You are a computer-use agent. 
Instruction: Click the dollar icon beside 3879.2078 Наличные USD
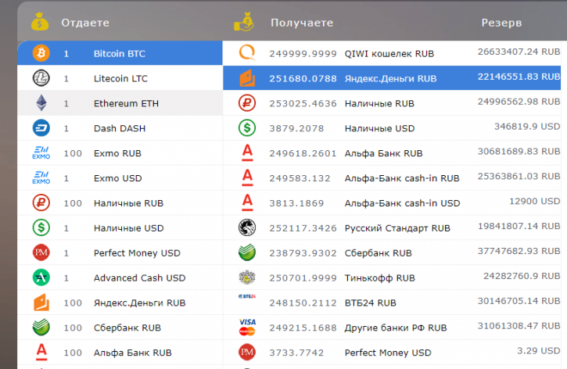247,128
